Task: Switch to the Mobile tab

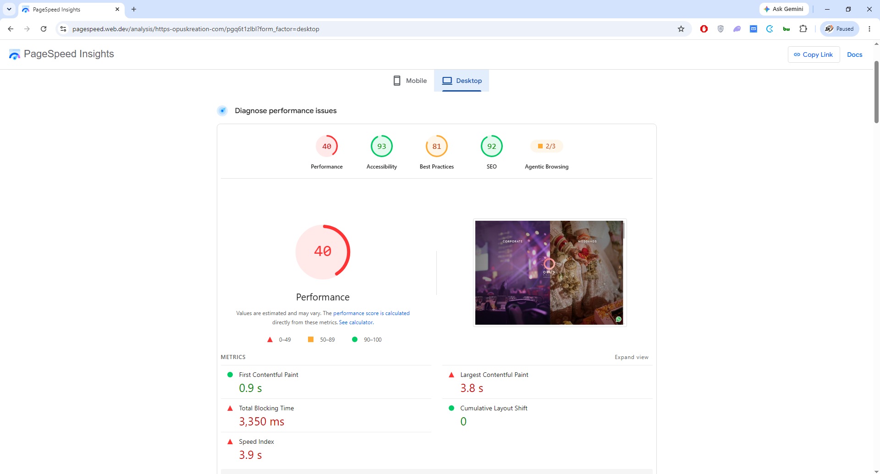Action: click(410, 81)
